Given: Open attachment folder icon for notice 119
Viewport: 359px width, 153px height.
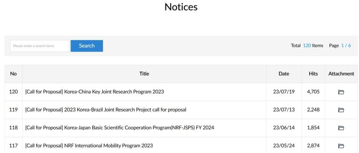Looking at the screenshot, I should click(341, 110).
